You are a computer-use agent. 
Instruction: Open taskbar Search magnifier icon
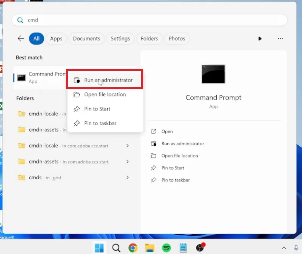(116, 248)
